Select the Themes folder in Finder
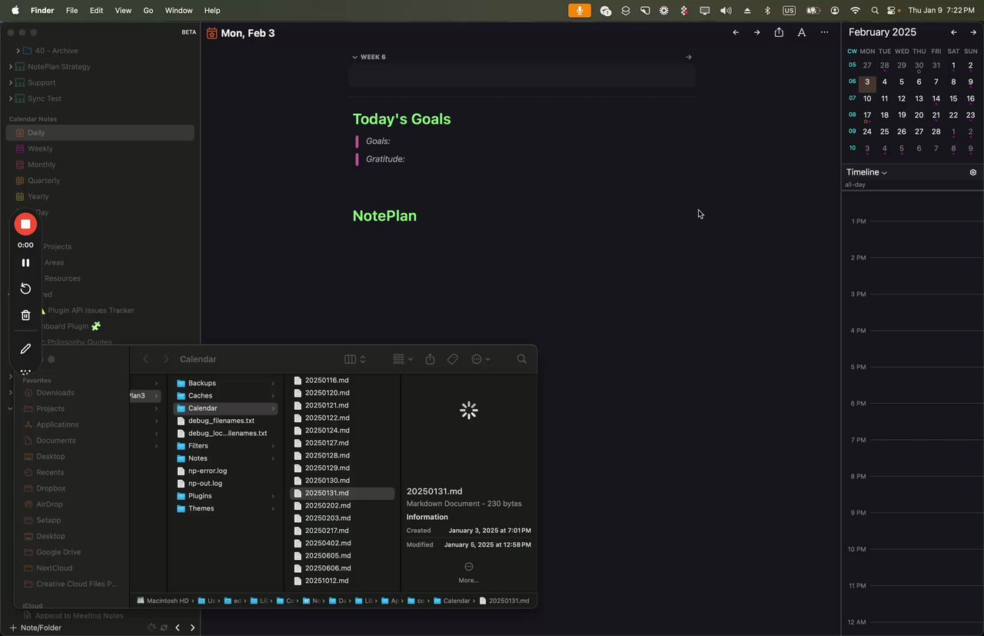The width and height of the screenshot is (984, 636). tap(225, 508)
